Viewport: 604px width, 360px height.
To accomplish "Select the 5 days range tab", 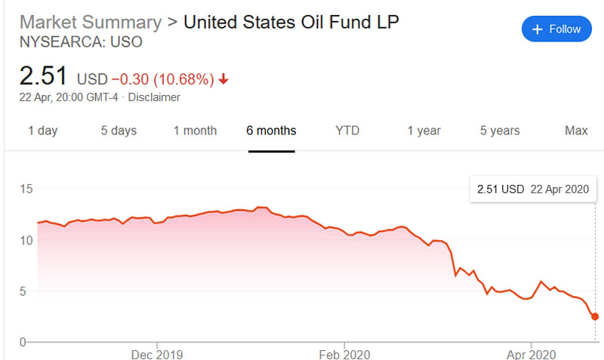I will pos(119,131).
